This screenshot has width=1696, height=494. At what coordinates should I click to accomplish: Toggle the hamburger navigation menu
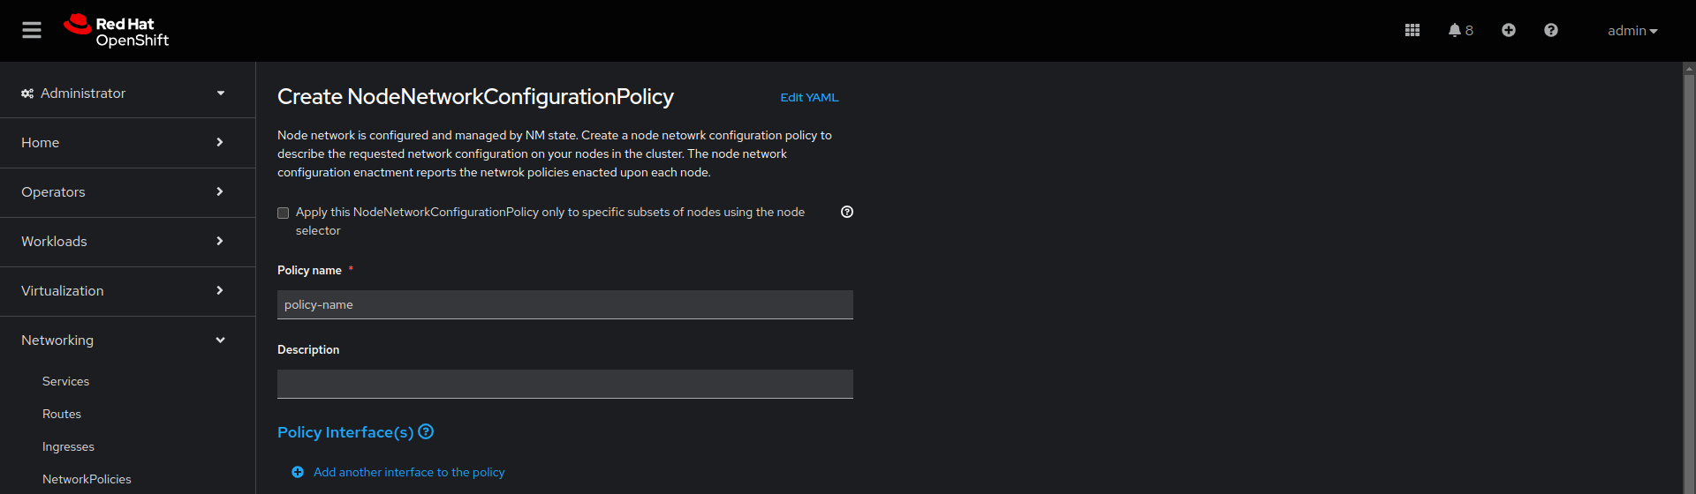pyautogui.click(x=32, y=31)
